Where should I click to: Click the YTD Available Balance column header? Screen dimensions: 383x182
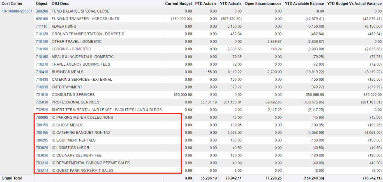pyautogui.click(x=304, y=3)
